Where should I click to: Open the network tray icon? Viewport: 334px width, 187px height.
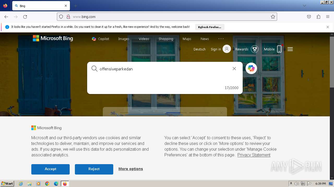[303, 184]
